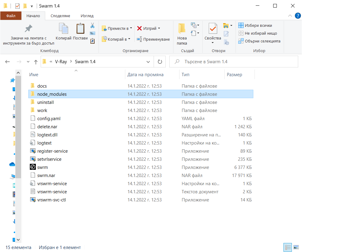Click the blue help question mark icon
347x252 pixels.
click(x=298, y=16)
